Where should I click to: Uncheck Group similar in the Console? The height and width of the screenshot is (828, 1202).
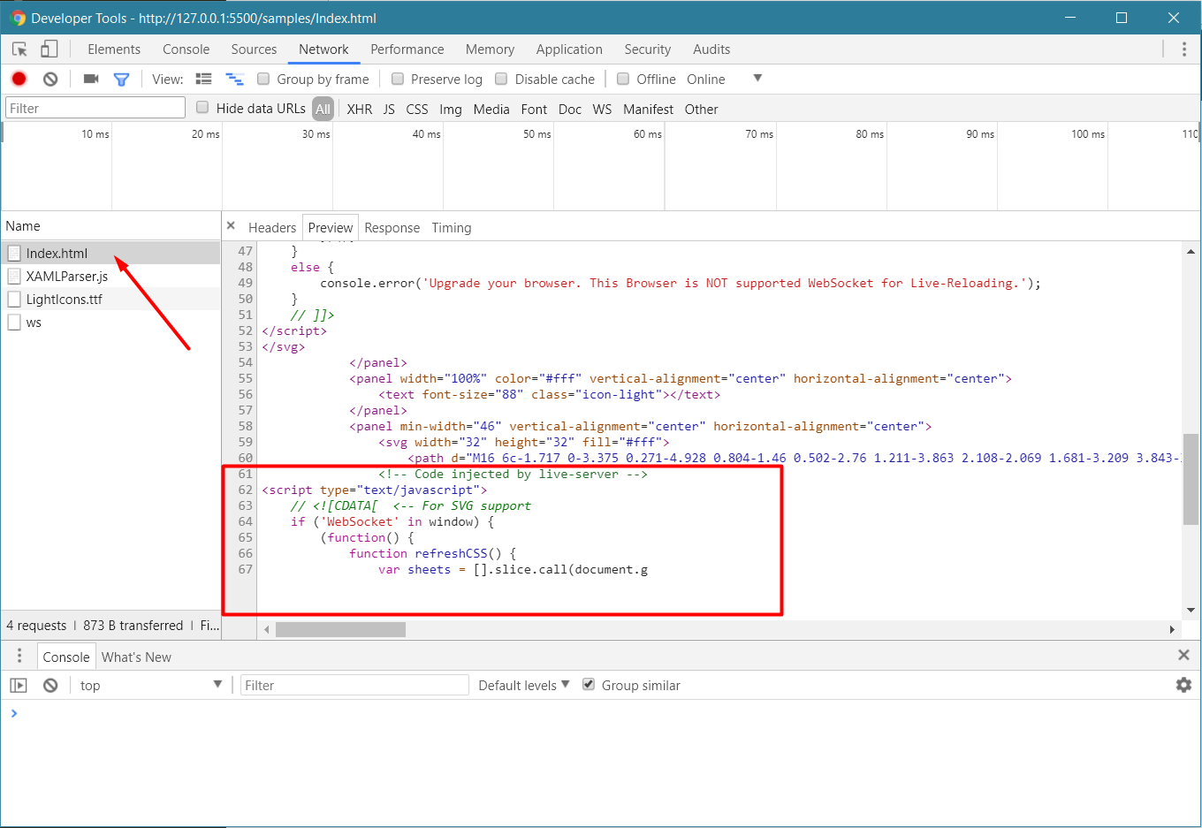pyautogui.click(x=589, y=685)
